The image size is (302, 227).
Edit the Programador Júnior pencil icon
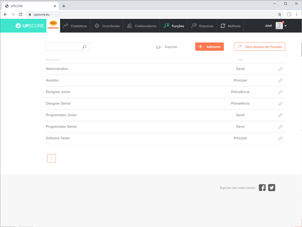[280, 115]
